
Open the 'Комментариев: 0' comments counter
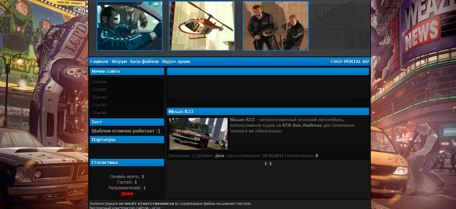302,156
